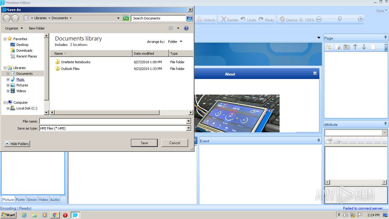Pin the Event panel

pos(318,140)
